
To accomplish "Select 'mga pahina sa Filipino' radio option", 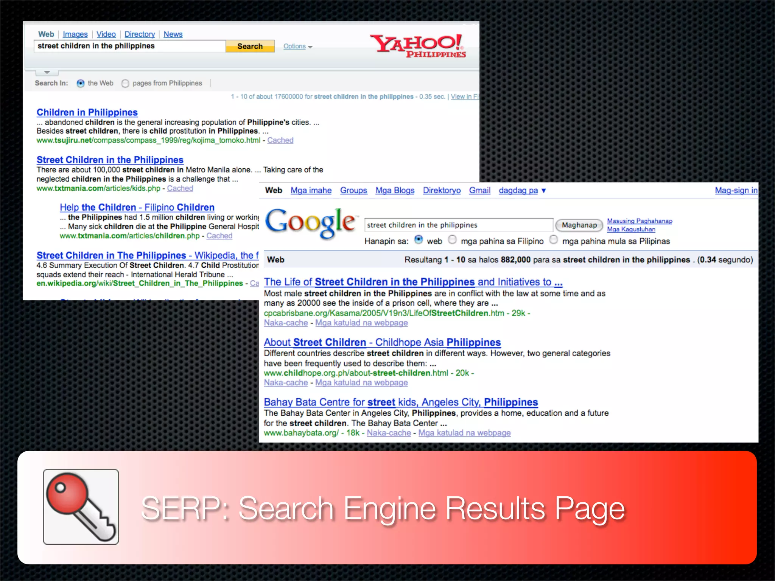I will pos(452,239).
